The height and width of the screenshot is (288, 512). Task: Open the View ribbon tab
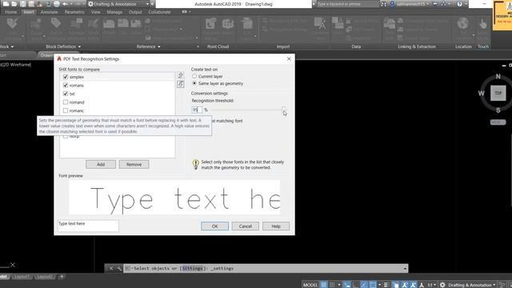[96, 12]
